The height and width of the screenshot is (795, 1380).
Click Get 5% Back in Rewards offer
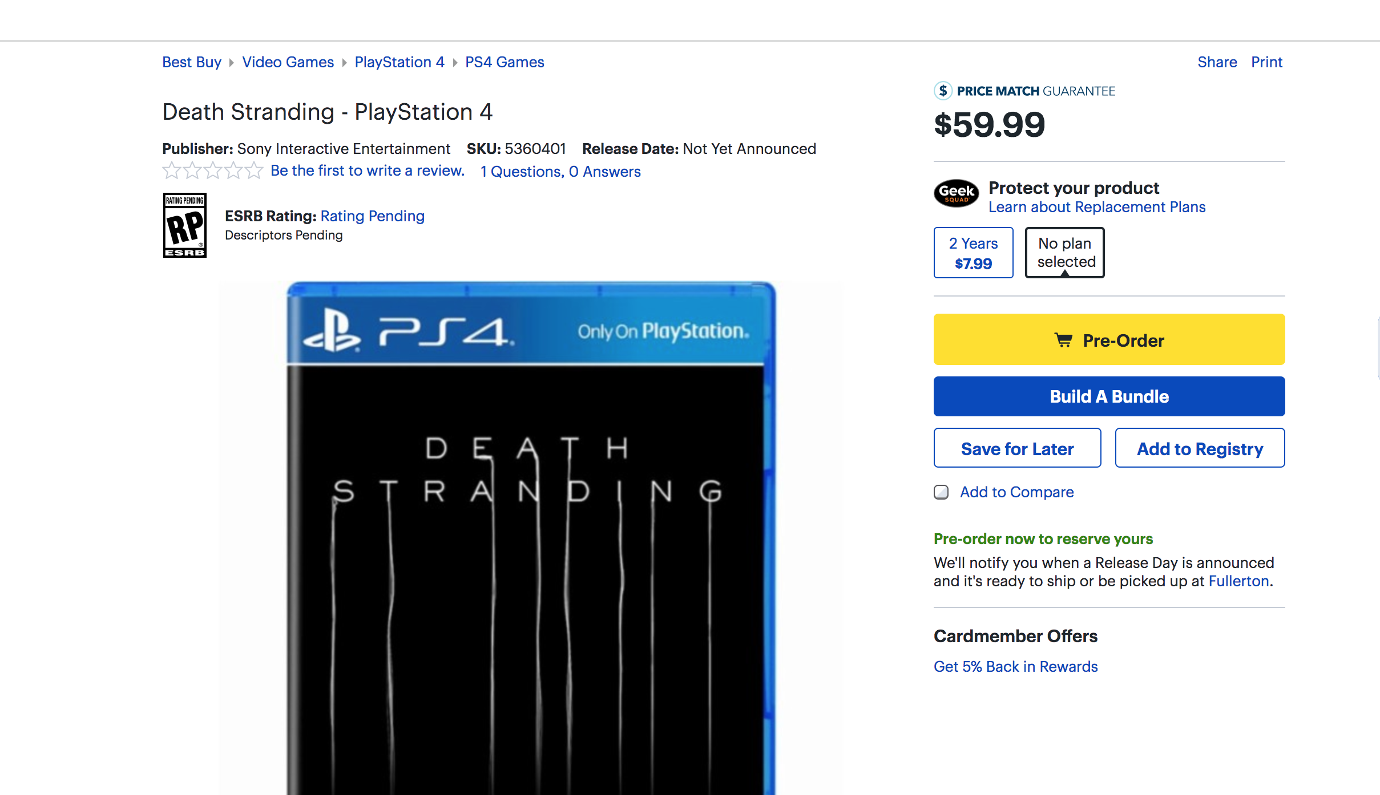[x=1015, y=667]
